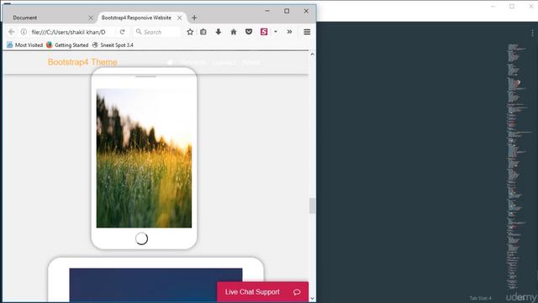Show more tools with the double chevron
Screen dimensions: 538x303
point(289,32)
